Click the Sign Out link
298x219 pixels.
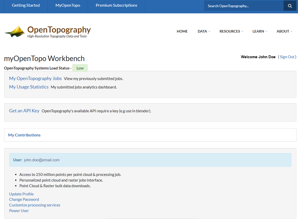click(287, 57)
